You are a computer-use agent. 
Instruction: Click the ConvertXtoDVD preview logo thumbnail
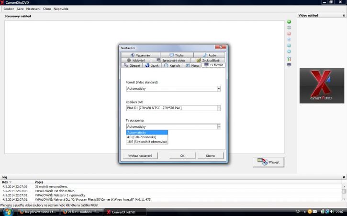tap(322, 86)
